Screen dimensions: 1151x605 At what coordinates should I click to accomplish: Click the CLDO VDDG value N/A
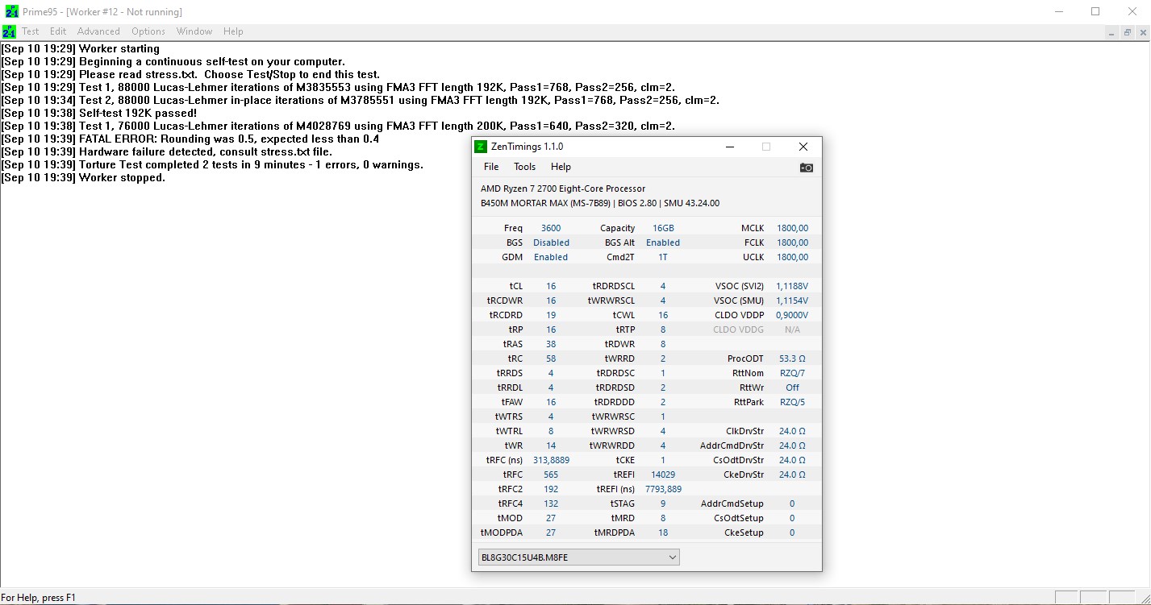click(x=792, y=329)
